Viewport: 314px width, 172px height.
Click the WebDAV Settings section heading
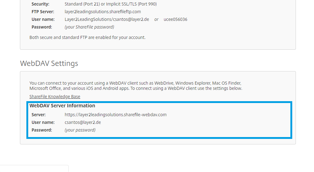(x=49, y=63)
